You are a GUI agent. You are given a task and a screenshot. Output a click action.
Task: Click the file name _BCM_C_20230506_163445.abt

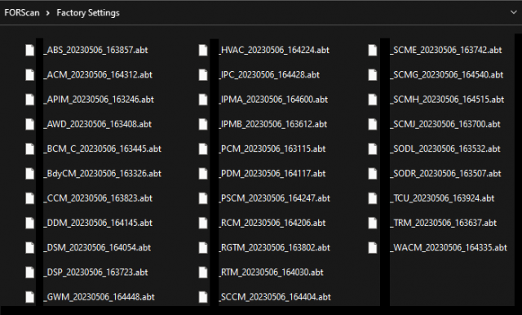point(103,149)
